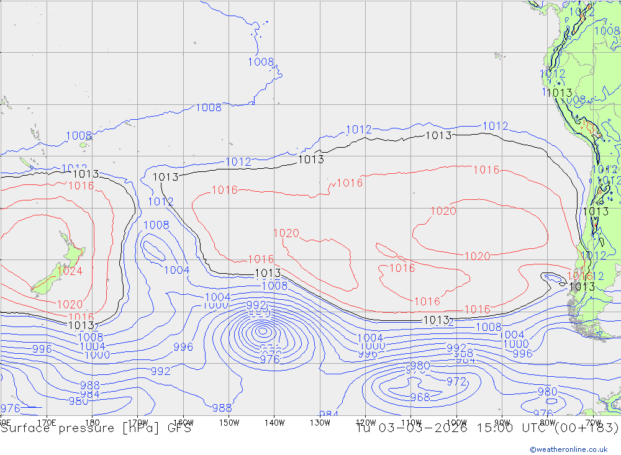
Task: Click the 160W longitude label
Action: (183, 423)
